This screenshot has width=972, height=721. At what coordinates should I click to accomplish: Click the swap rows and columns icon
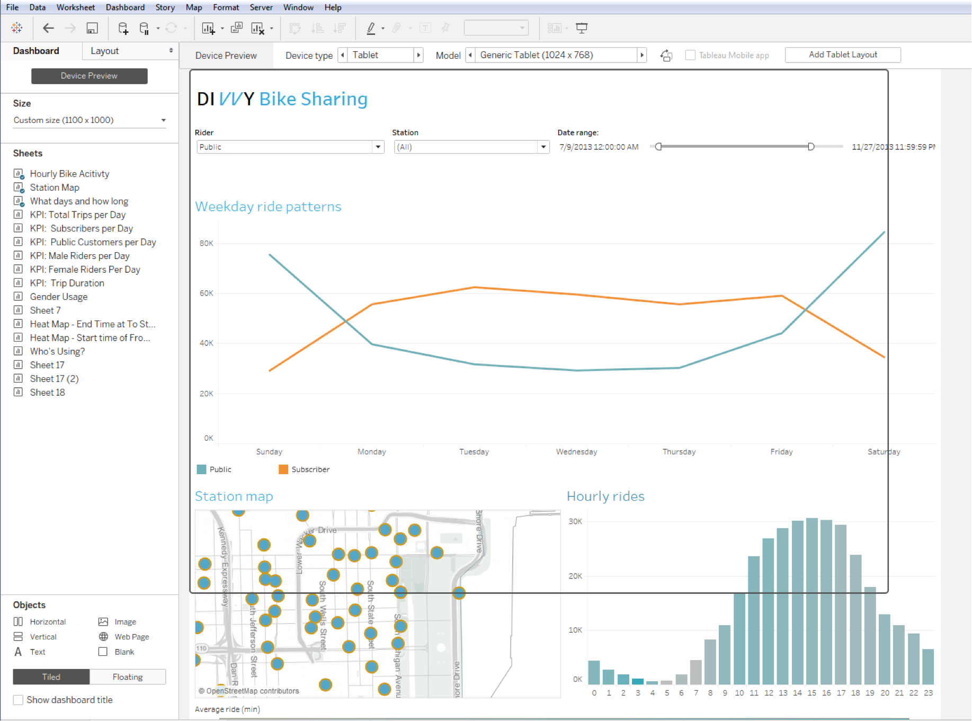pos(295,28)
